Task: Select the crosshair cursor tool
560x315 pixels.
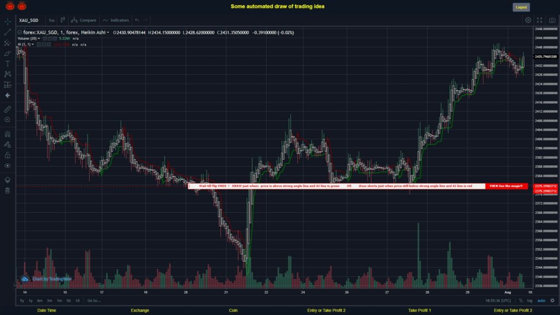Action: 8,21
